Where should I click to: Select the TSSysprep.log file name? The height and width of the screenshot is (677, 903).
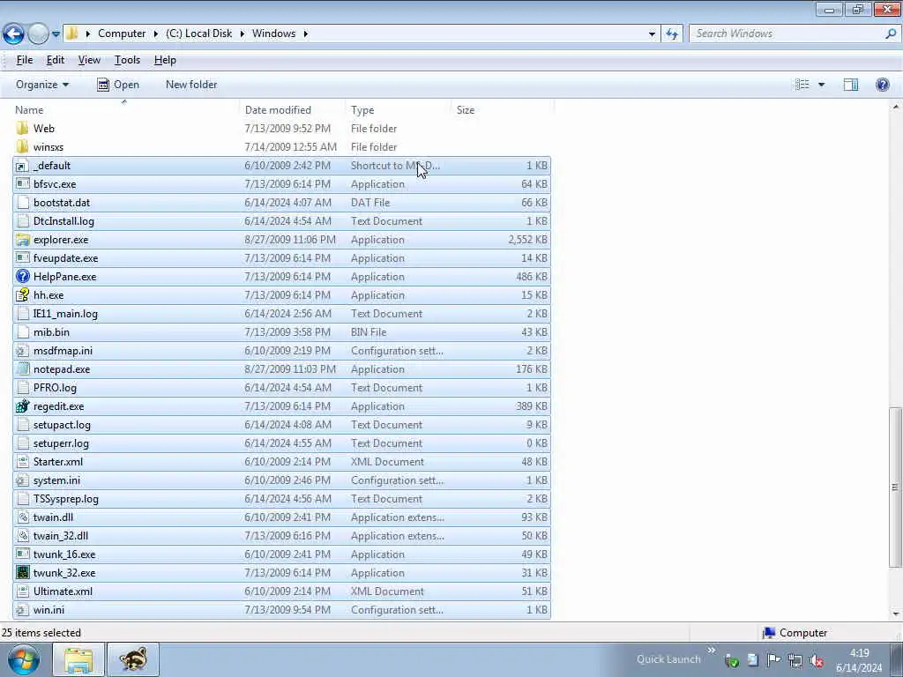tap(65, 499)
